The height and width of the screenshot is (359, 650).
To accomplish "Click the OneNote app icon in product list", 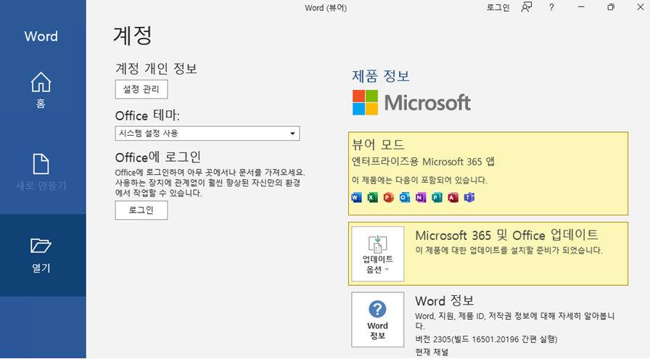I will click(421, 198).
